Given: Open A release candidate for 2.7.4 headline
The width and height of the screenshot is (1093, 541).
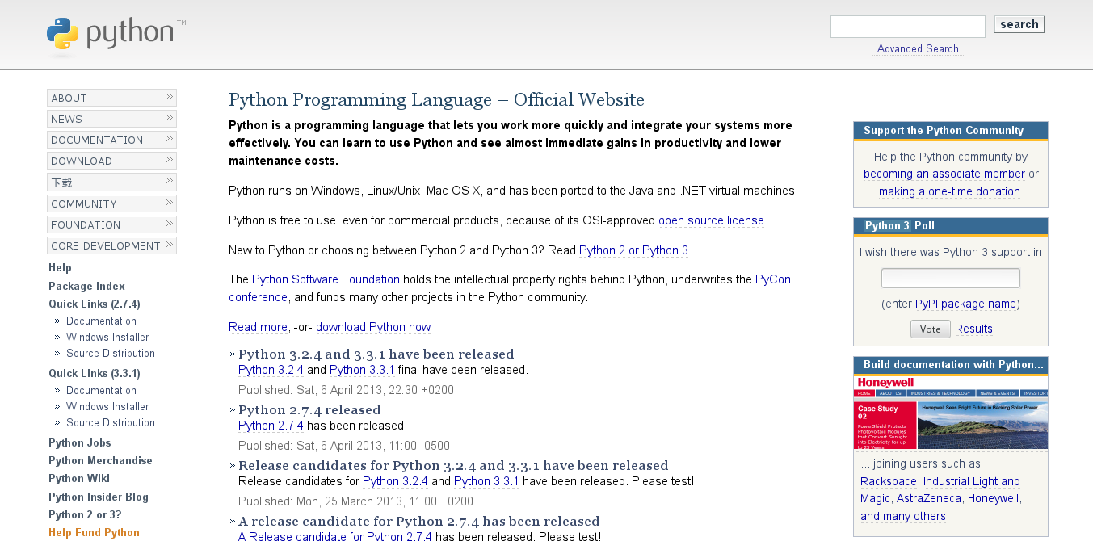Looking at the screenshot, I should pyautogui.click(x=418, y=521).
